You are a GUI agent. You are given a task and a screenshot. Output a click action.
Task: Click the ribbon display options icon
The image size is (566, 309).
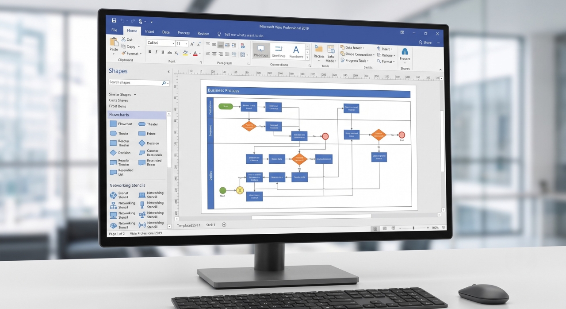(402, 32)
